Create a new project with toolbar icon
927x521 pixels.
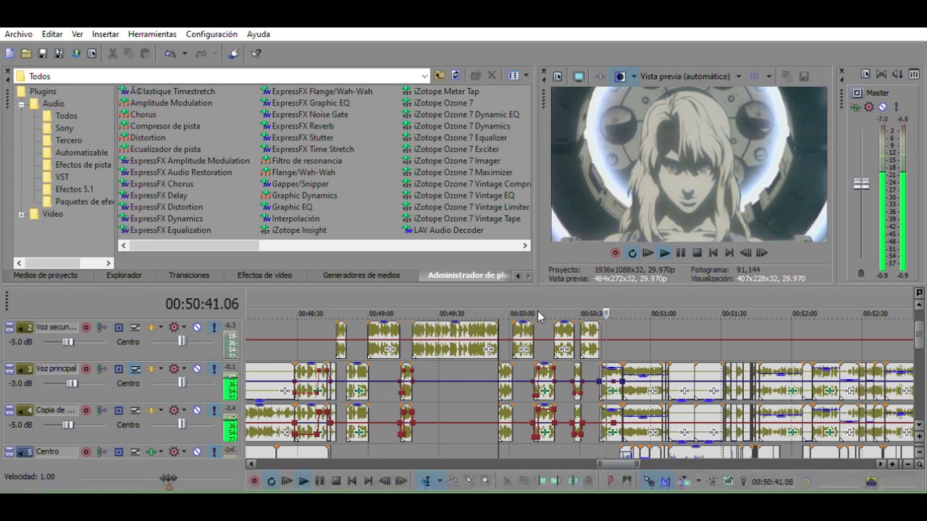(9, 54)
